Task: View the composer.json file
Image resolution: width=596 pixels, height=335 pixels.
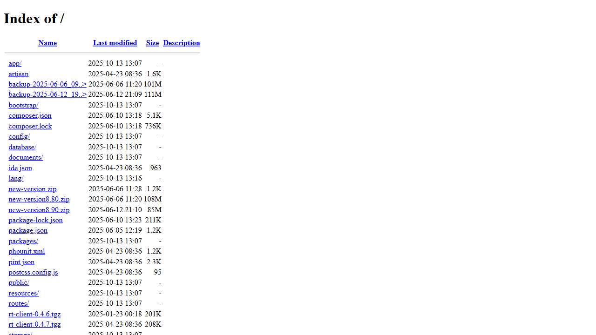Action: (30, 115)
